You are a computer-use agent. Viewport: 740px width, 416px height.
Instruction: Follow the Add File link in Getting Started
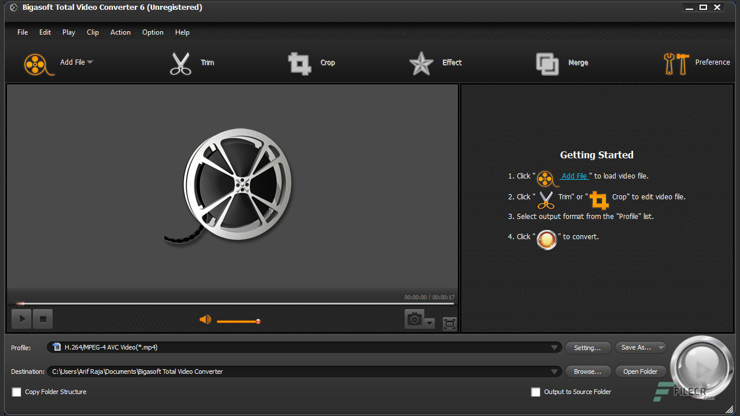(574, 176)
